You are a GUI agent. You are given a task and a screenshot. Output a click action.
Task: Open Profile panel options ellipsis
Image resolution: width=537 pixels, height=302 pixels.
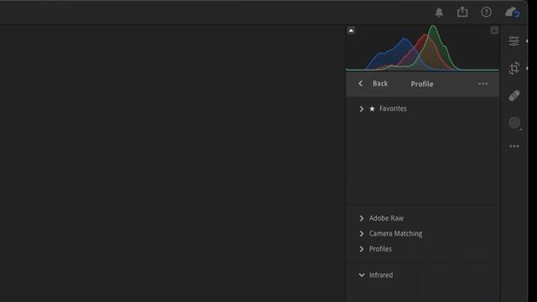click(x=482, y=84)
